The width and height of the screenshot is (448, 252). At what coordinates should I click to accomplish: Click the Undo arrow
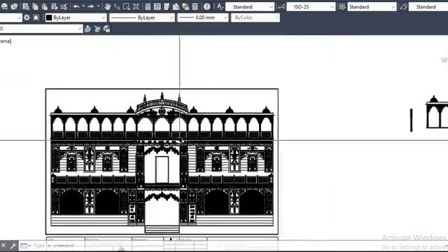pyautogui.click(x=76, y=6)
